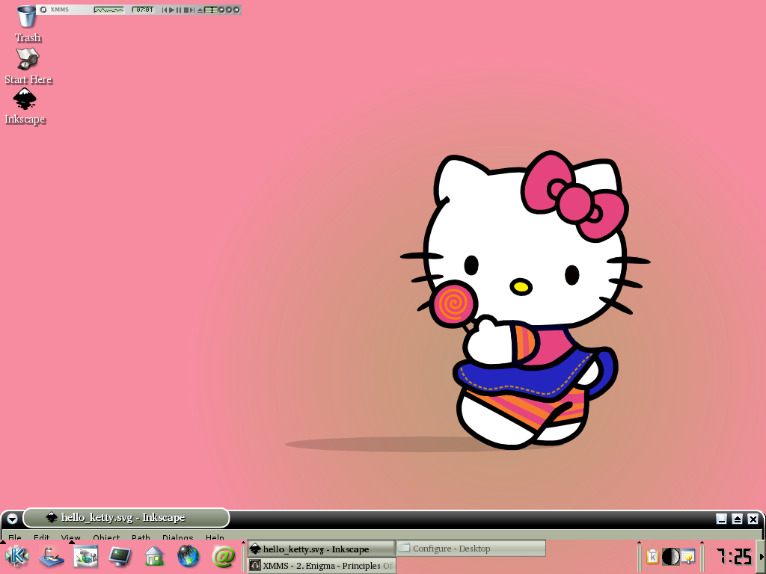Skip to previous track in XMMS
The width and height of the screenshot is (766, 574).
point(165,10)
